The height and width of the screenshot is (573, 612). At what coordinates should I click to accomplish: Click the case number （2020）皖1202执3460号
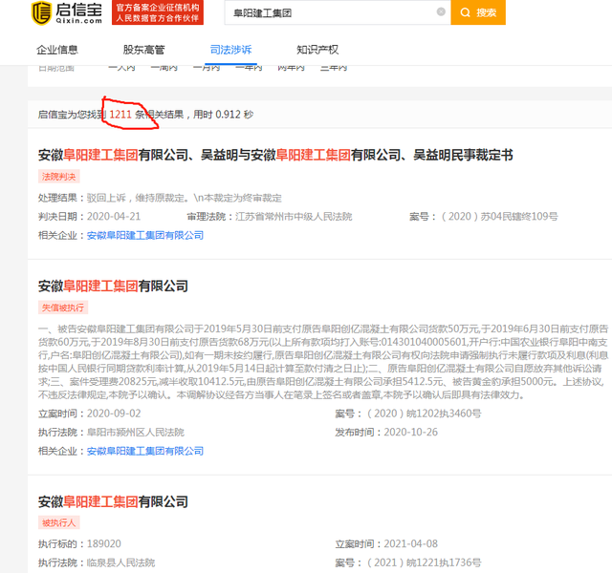click(424, 414)
